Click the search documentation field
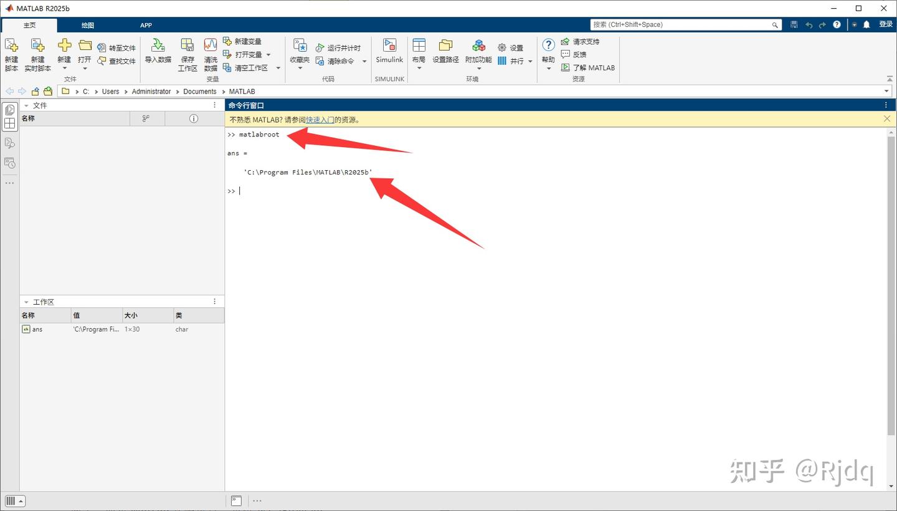The height and width of the screenshot is (511, 897). point(686,24)
